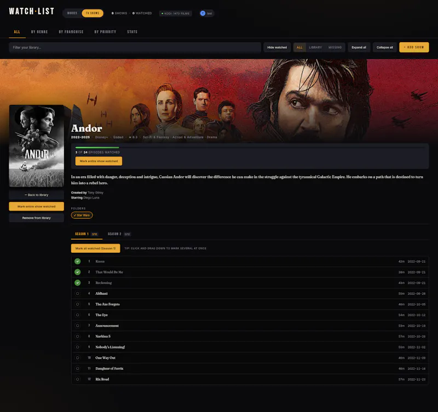The height and width of the screenshot is (412, 438).
Task: Switch to Season 2 tab
Action: click(x=119, y=234)
